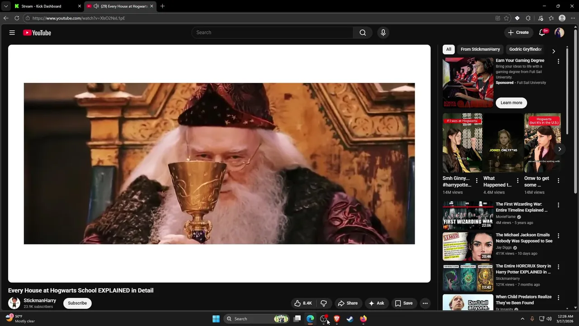Open a new browser tab

point(162,6)
